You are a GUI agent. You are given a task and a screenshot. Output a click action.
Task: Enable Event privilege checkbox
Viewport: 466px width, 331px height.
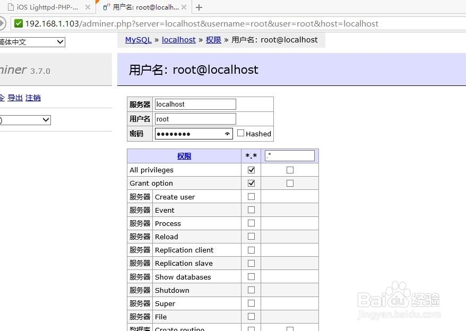[x=251, y=210]
